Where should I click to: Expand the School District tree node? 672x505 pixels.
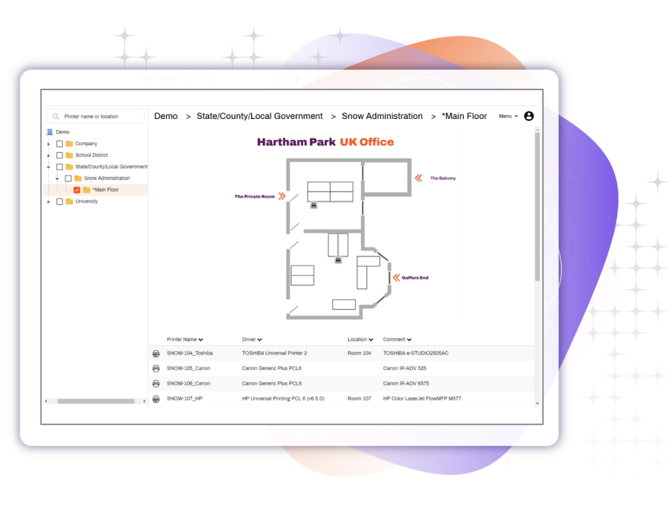[49, 156]
